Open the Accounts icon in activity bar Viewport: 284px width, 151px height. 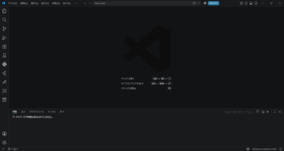pos(4,134)
